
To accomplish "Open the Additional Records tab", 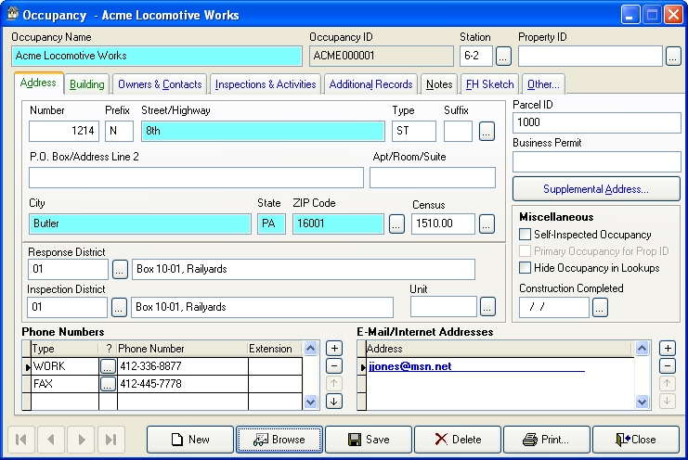I will (370, 84).
